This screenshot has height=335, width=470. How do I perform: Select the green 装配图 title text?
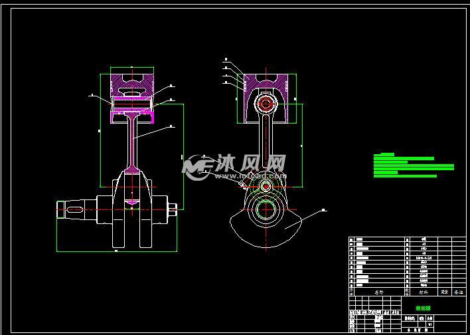pyautogui.click(x=424, y=308)
